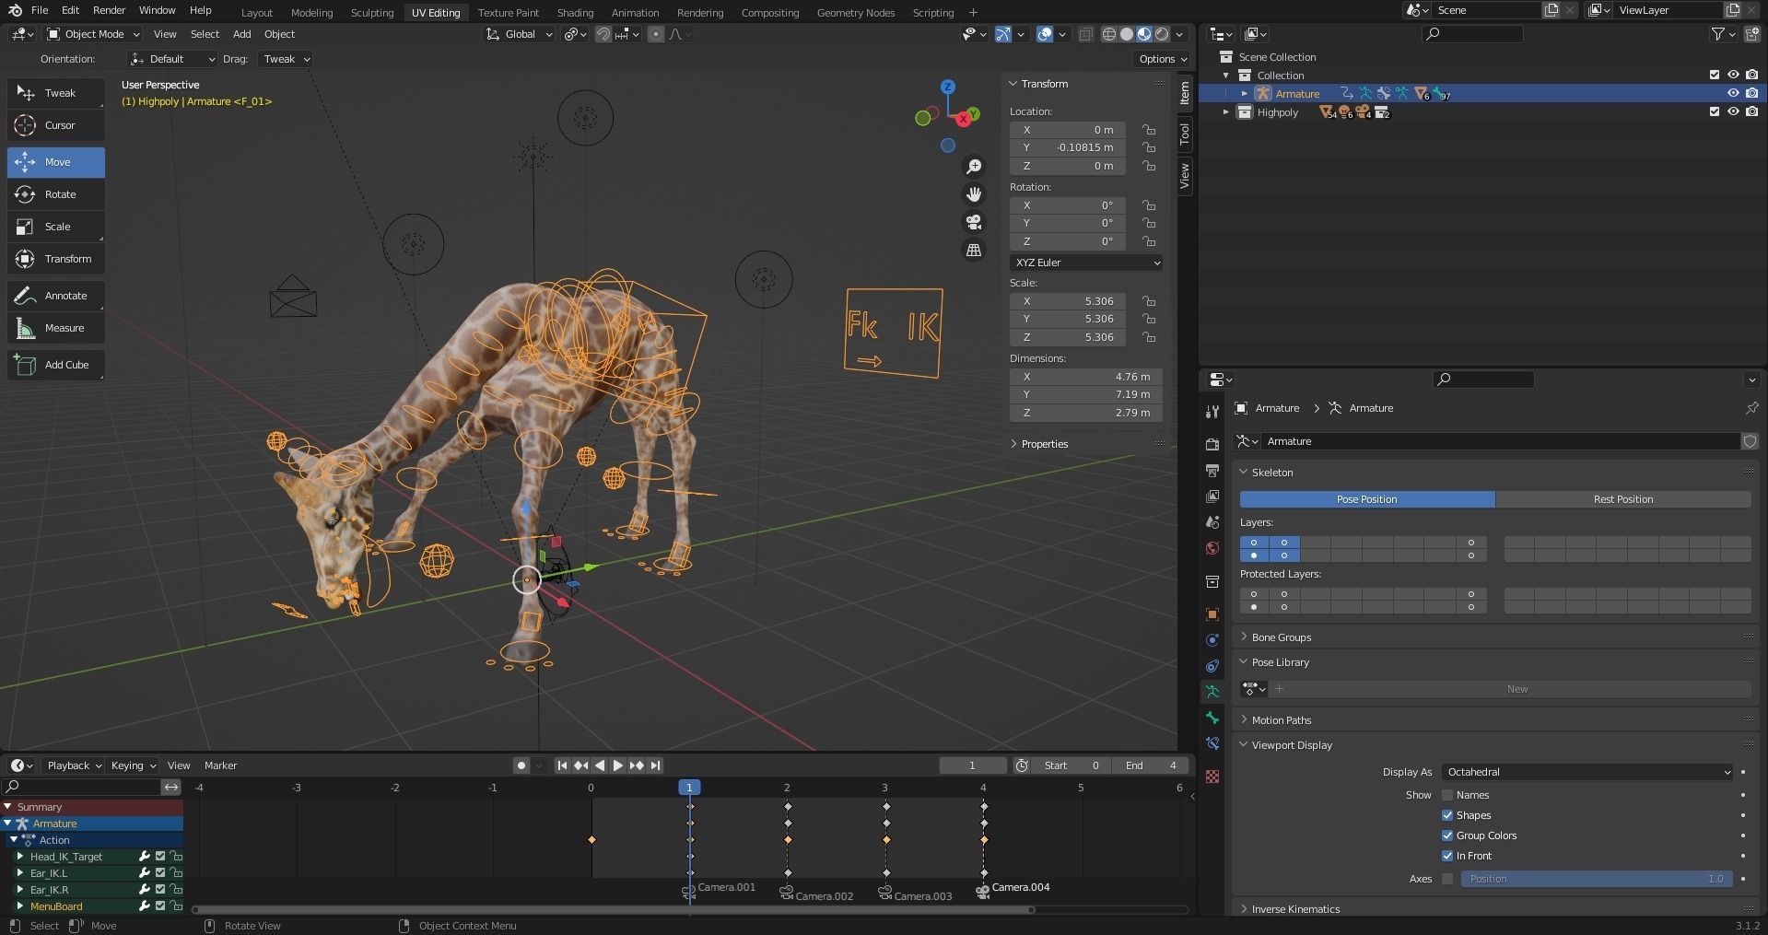The image size is (1768, 935).
Task: Open the Object Mode dropdown
Action: coord(92,34)
